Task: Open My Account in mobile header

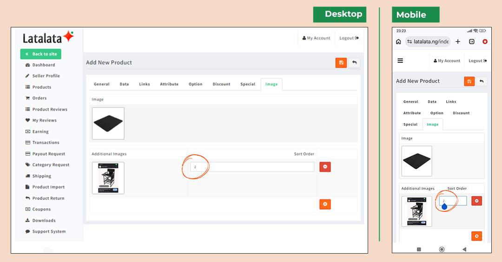Action: pos(447,61)
